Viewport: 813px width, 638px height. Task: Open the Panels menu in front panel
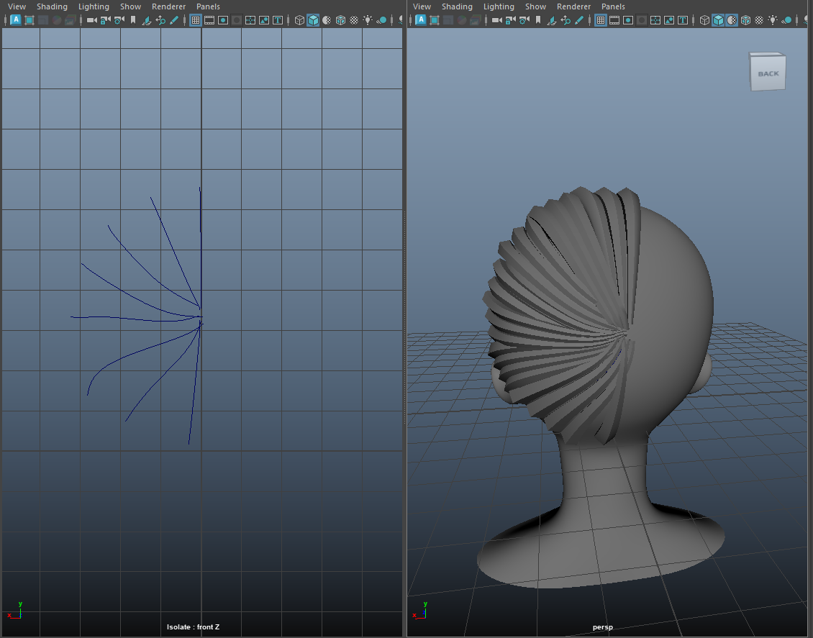click(208, 6)
